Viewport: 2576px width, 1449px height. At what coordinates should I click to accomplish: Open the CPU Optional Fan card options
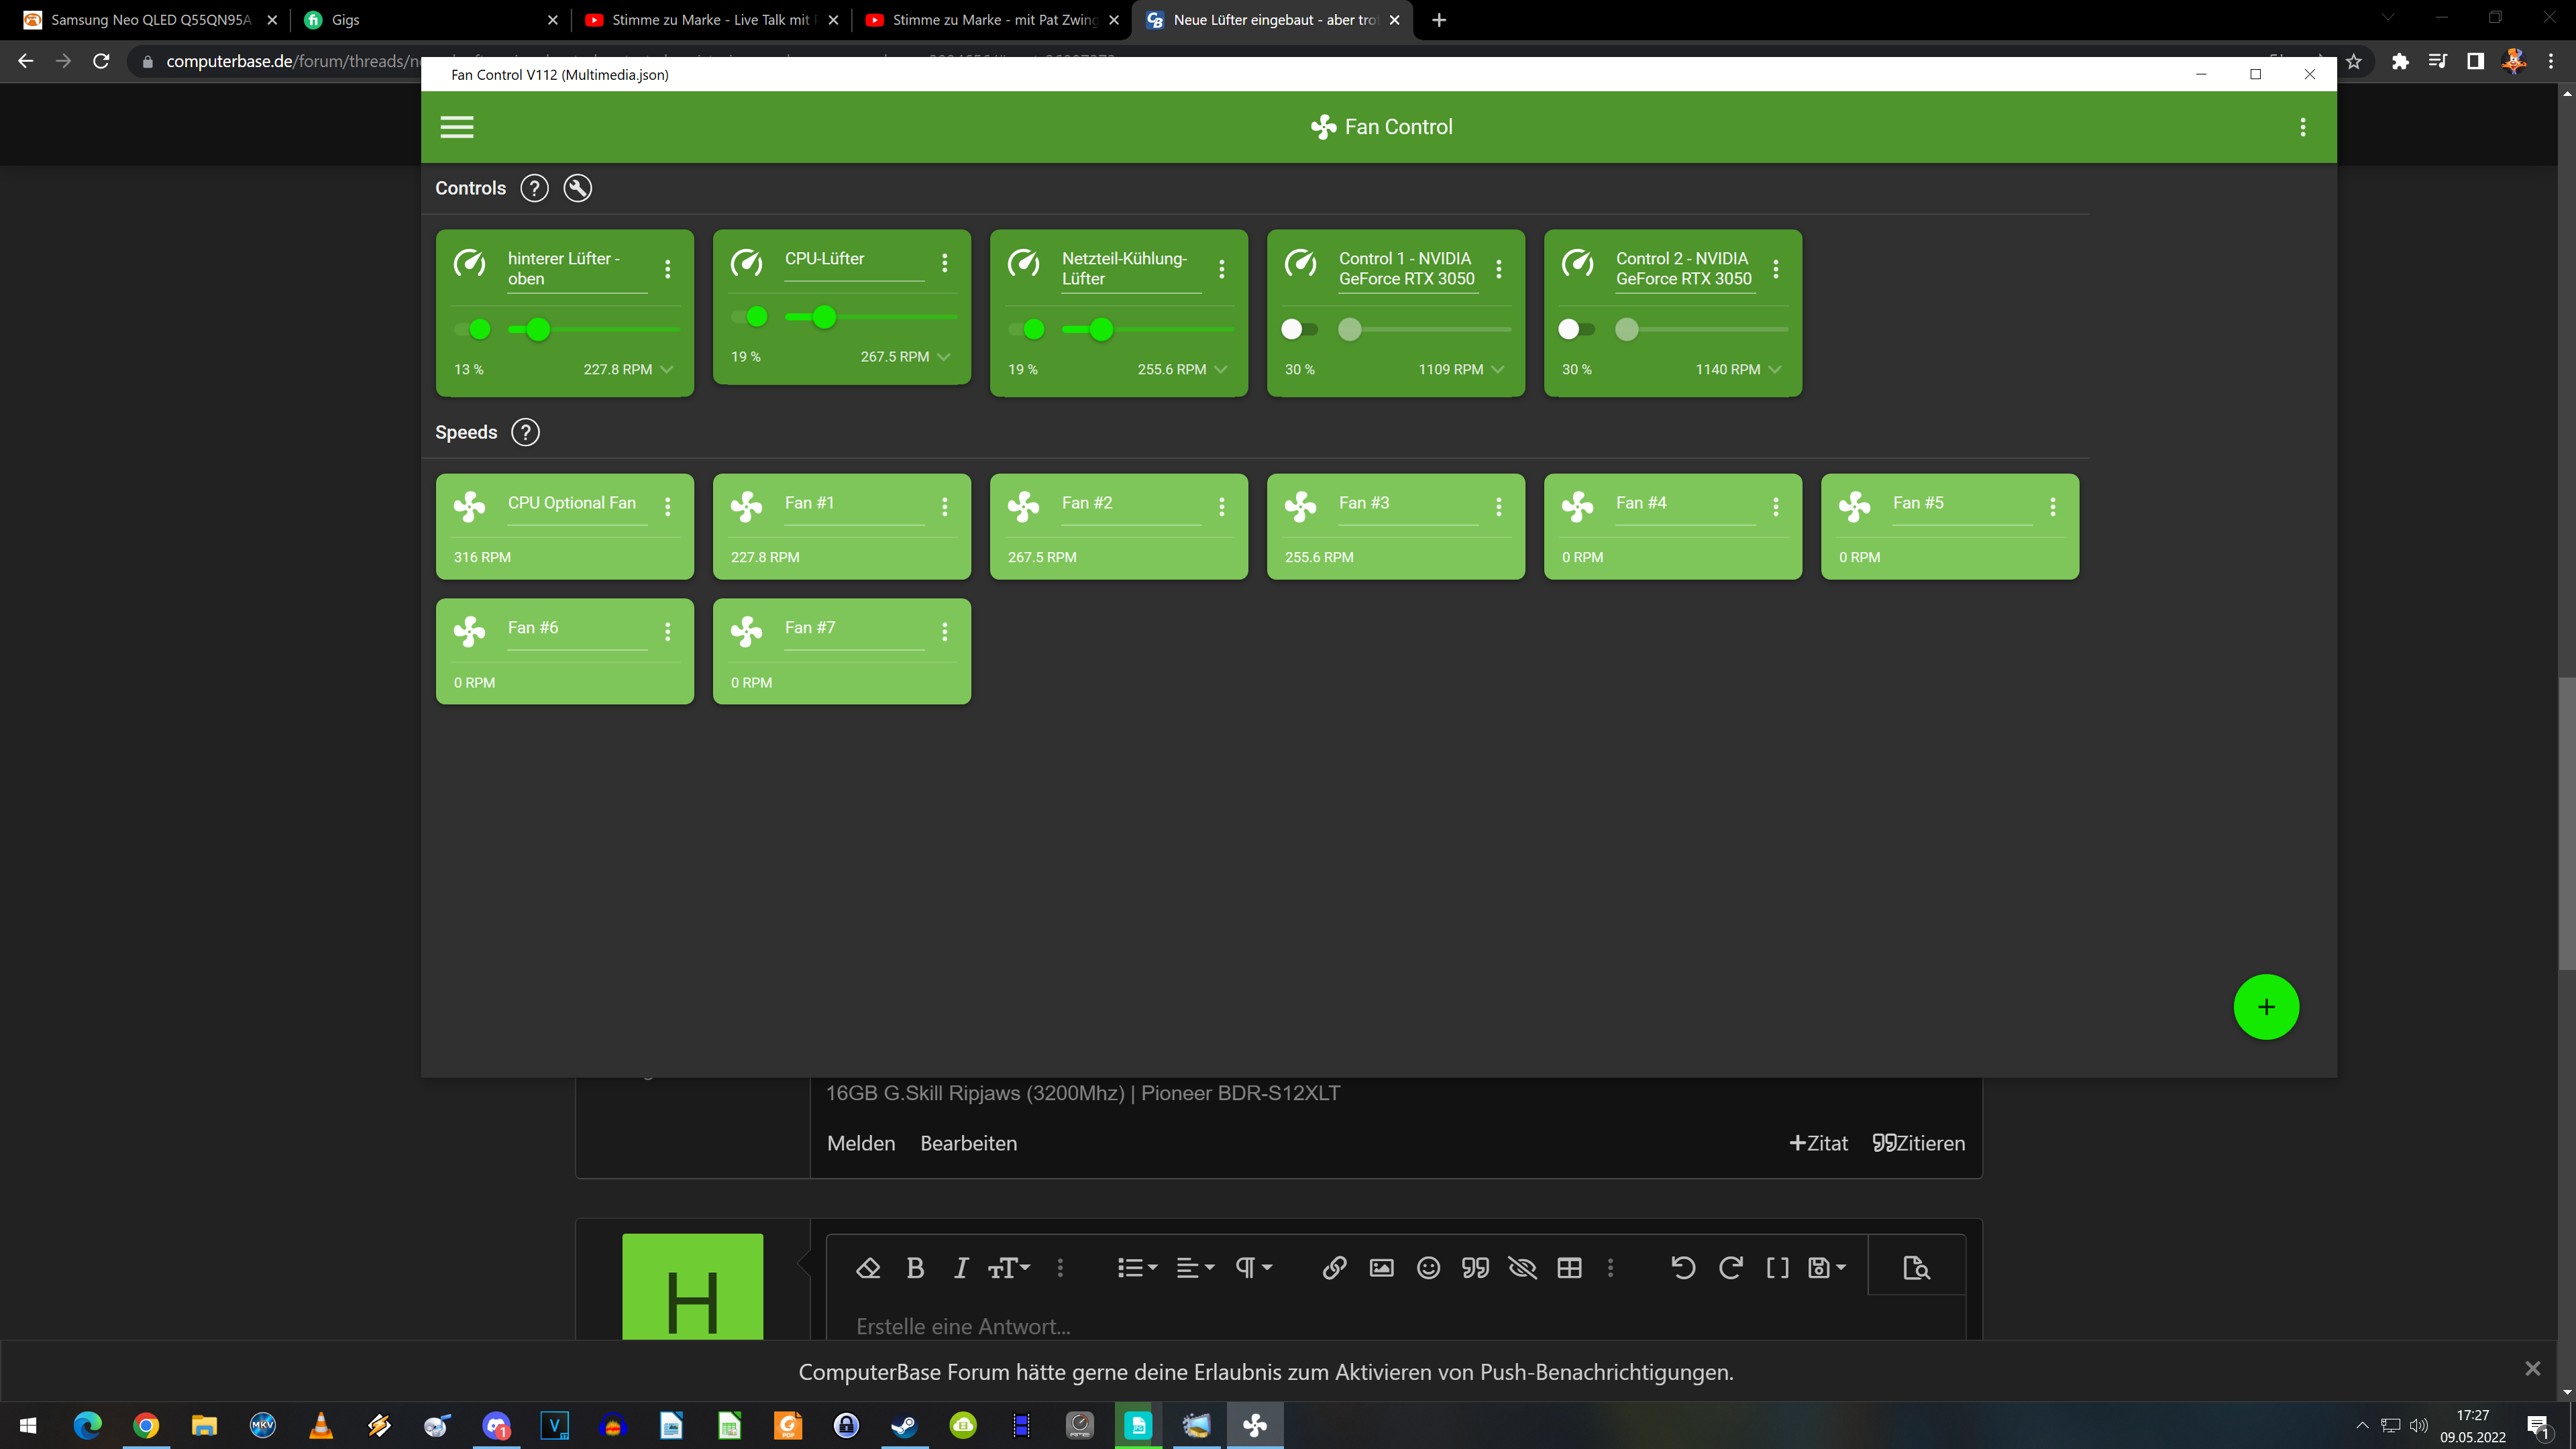(x=667, y=507)
